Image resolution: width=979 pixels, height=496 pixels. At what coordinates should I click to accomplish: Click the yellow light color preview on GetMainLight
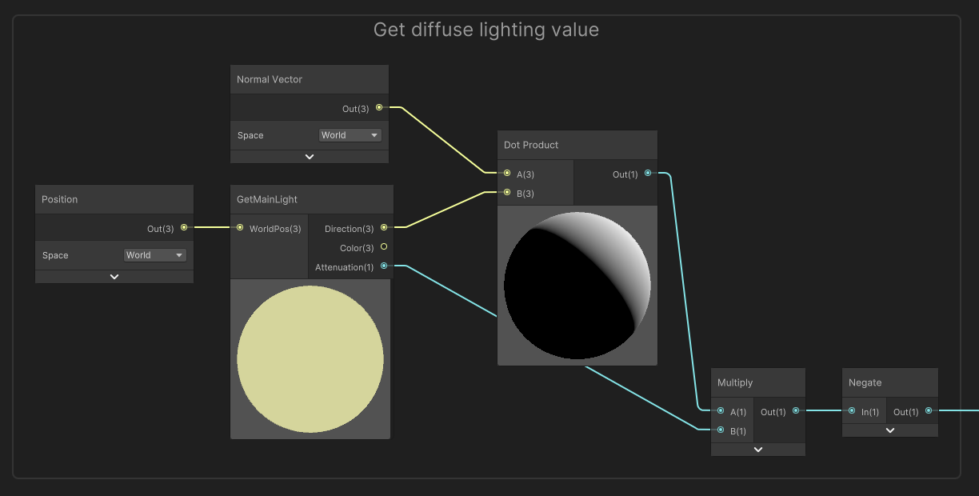(x=310, y=358)
